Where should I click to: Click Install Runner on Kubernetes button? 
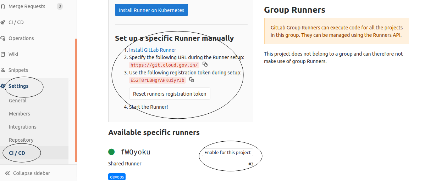151,10
